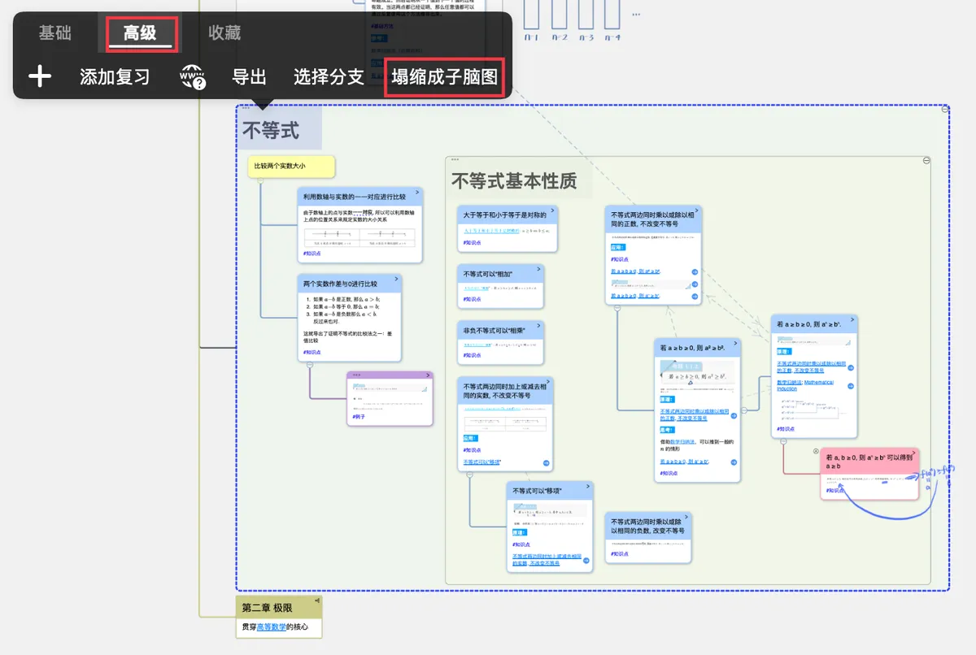
Task: Collapse the 不等式基本性质 frame with its minus button
Action: (x=927, y=161)
